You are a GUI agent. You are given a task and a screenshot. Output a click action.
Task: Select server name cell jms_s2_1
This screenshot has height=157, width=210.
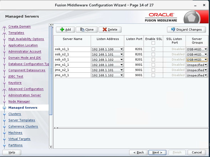coord(72,70)
